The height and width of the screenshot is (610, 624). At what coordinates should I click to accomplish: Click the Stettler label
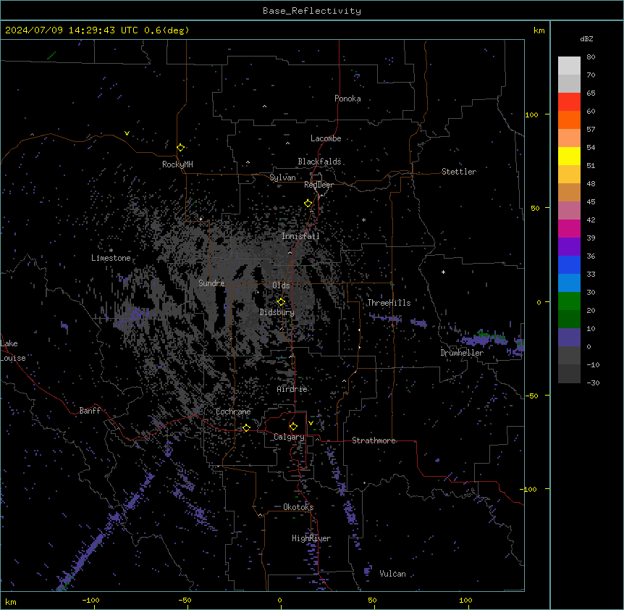coord(459,172)
